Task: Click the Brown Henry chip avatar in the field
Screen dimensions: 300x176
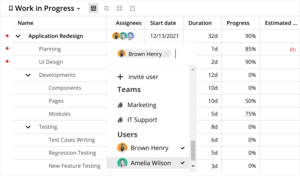Action: pyautogui.click(x=121, y=54)
